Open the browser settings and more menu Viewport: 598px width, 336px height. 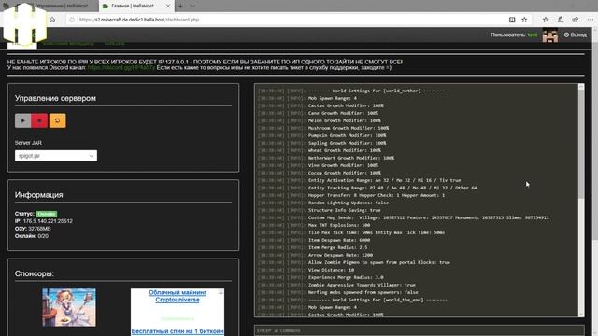pos(590,20)
